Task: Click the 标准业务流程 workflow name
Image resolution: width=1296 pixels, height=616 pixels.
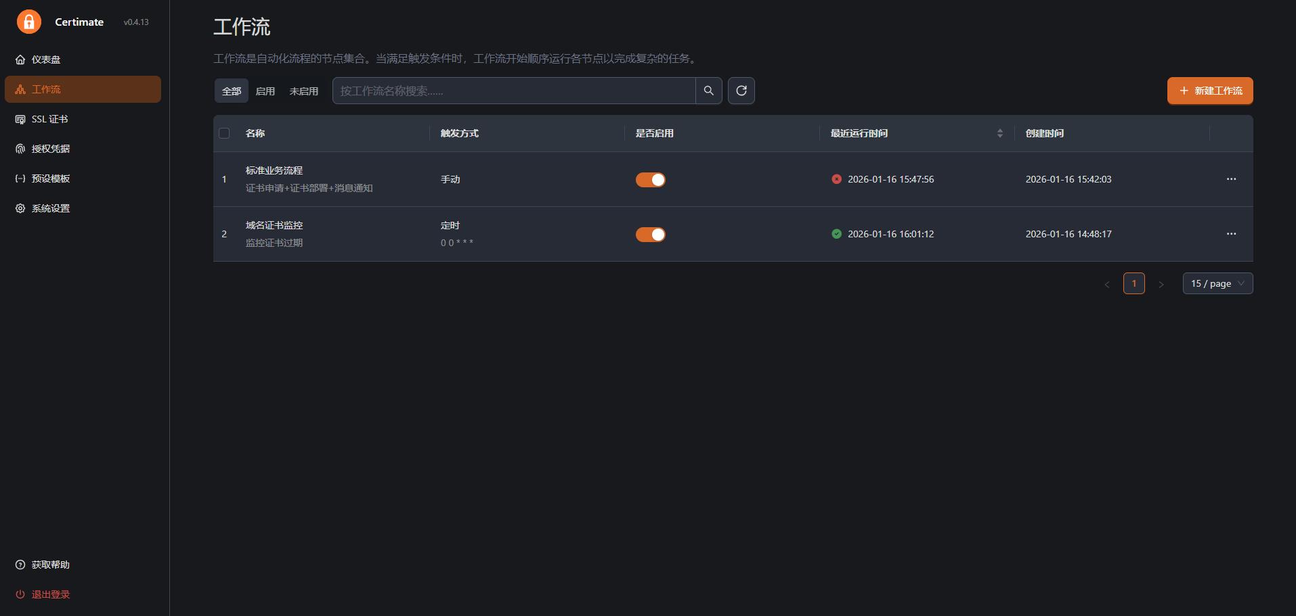Action: 274,170
